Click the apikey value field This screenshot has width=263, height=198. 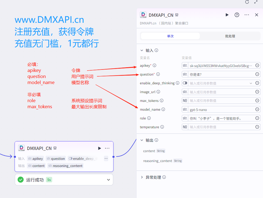point(221,66)
